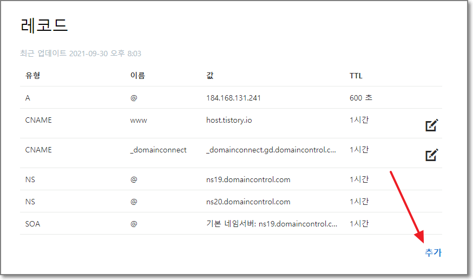473x280 pixels.
Task: Edit the www CNAME record
Action: pyautogui.click(x=432, y=125)
